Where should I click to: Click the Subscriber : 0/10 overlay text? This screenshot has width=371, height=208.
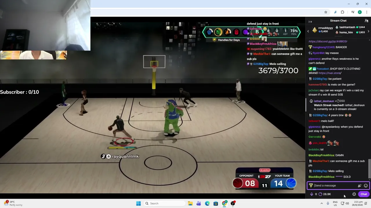coord(19,92)
